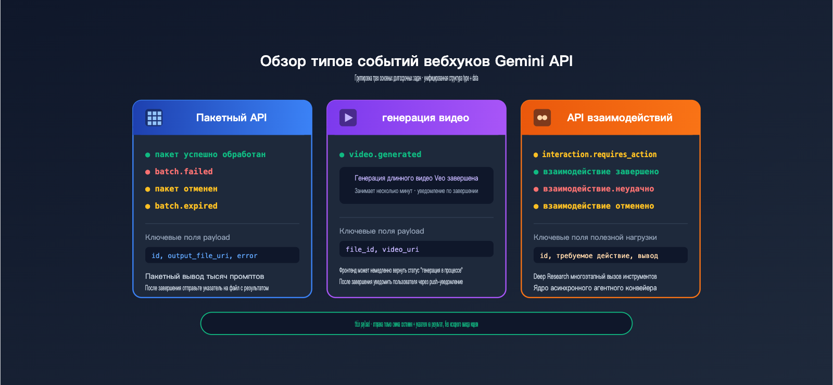Click the event video.generated

pyautogui.click(x=385, y=155)
